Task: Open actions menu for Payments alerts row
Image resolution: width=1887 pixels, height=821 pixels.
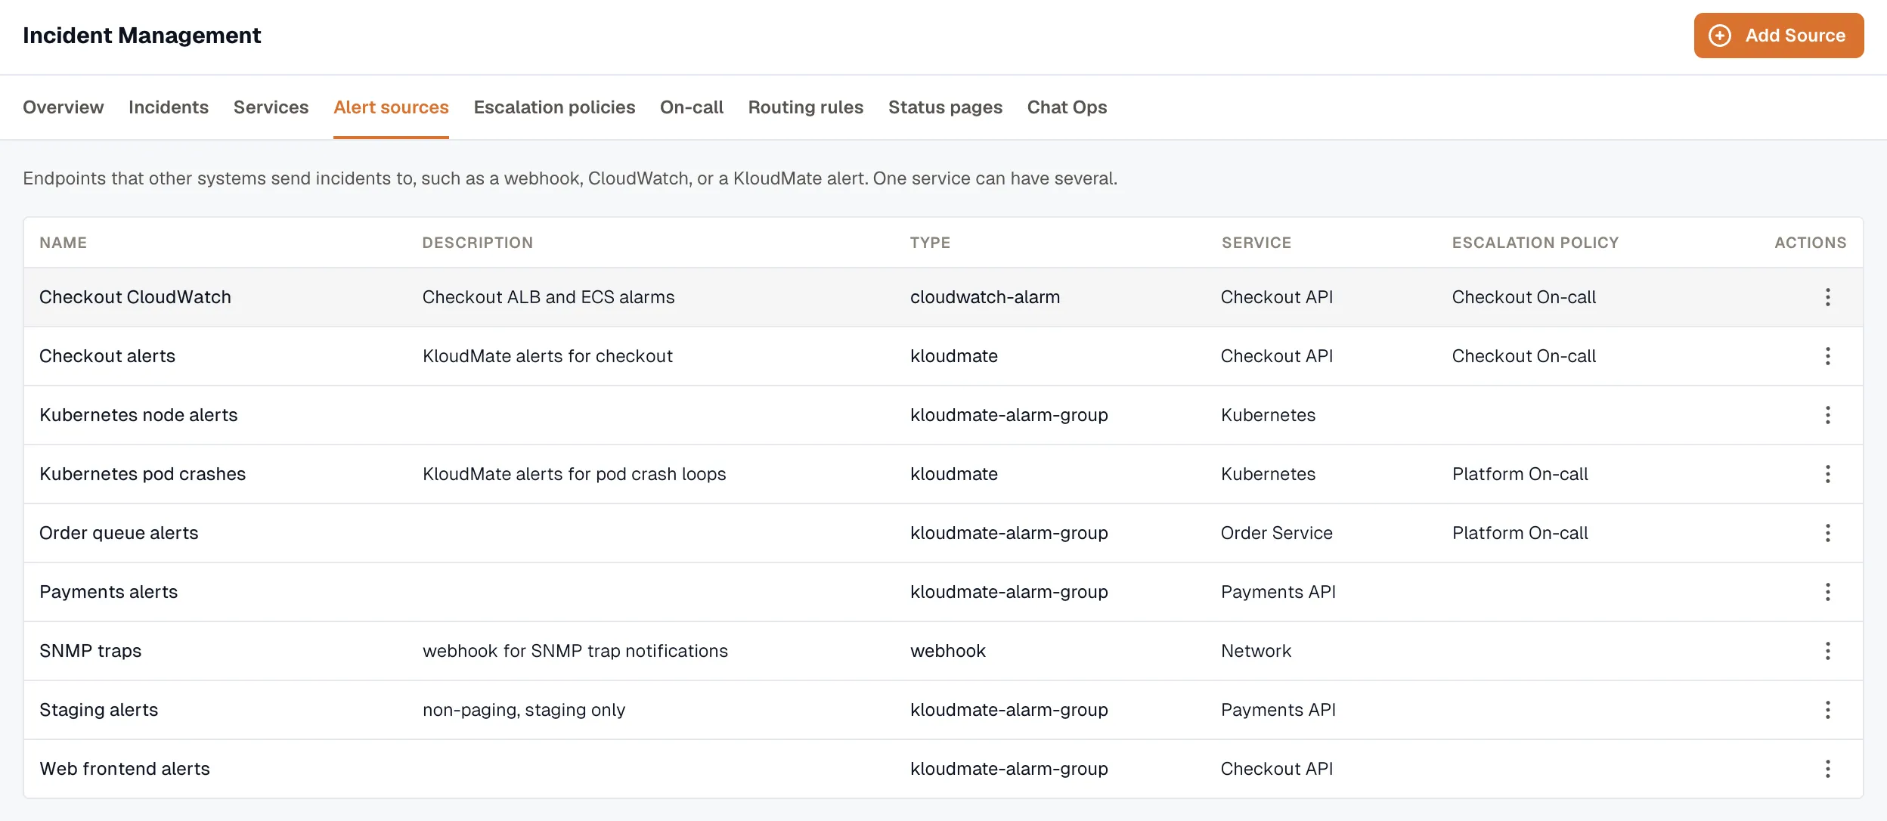Action: (x=1827, y=592)
